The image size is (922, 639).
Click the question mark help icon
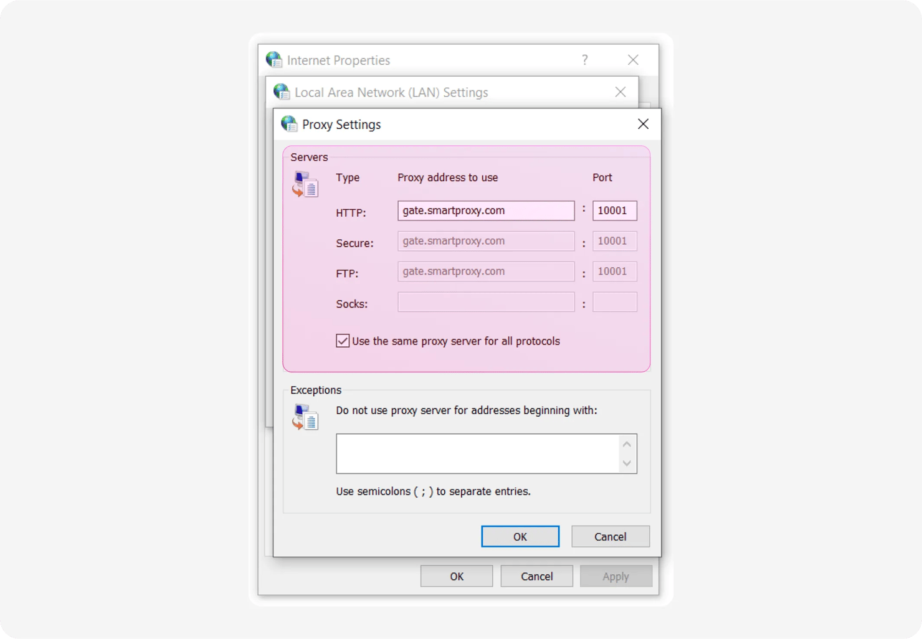[584, 60]
